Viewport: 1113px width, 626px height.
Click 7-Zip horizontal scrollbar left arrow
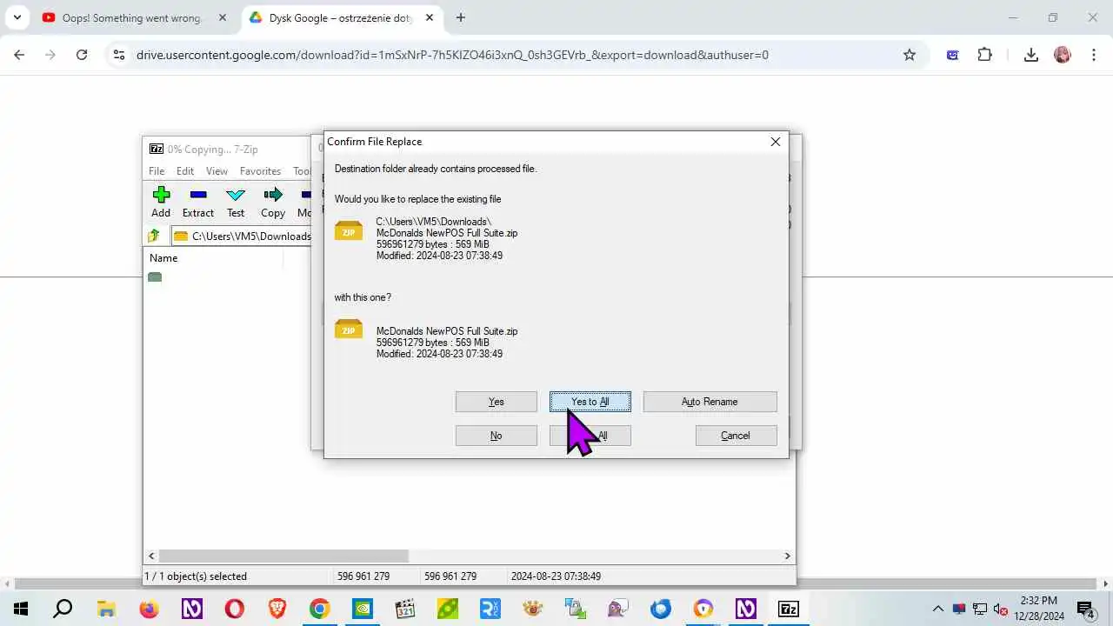[151, 556]
